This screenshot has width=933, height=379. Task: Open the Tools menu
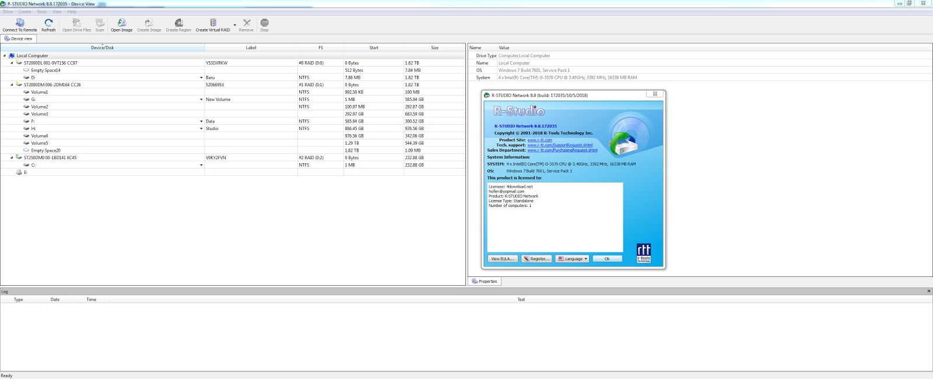click(x=42, y=12)
